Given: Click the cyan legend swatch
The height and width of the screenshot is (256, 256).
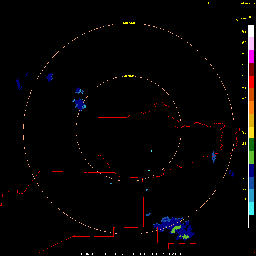Looking at the screenshot, I should pyautogui.click(x=251, y=208).
